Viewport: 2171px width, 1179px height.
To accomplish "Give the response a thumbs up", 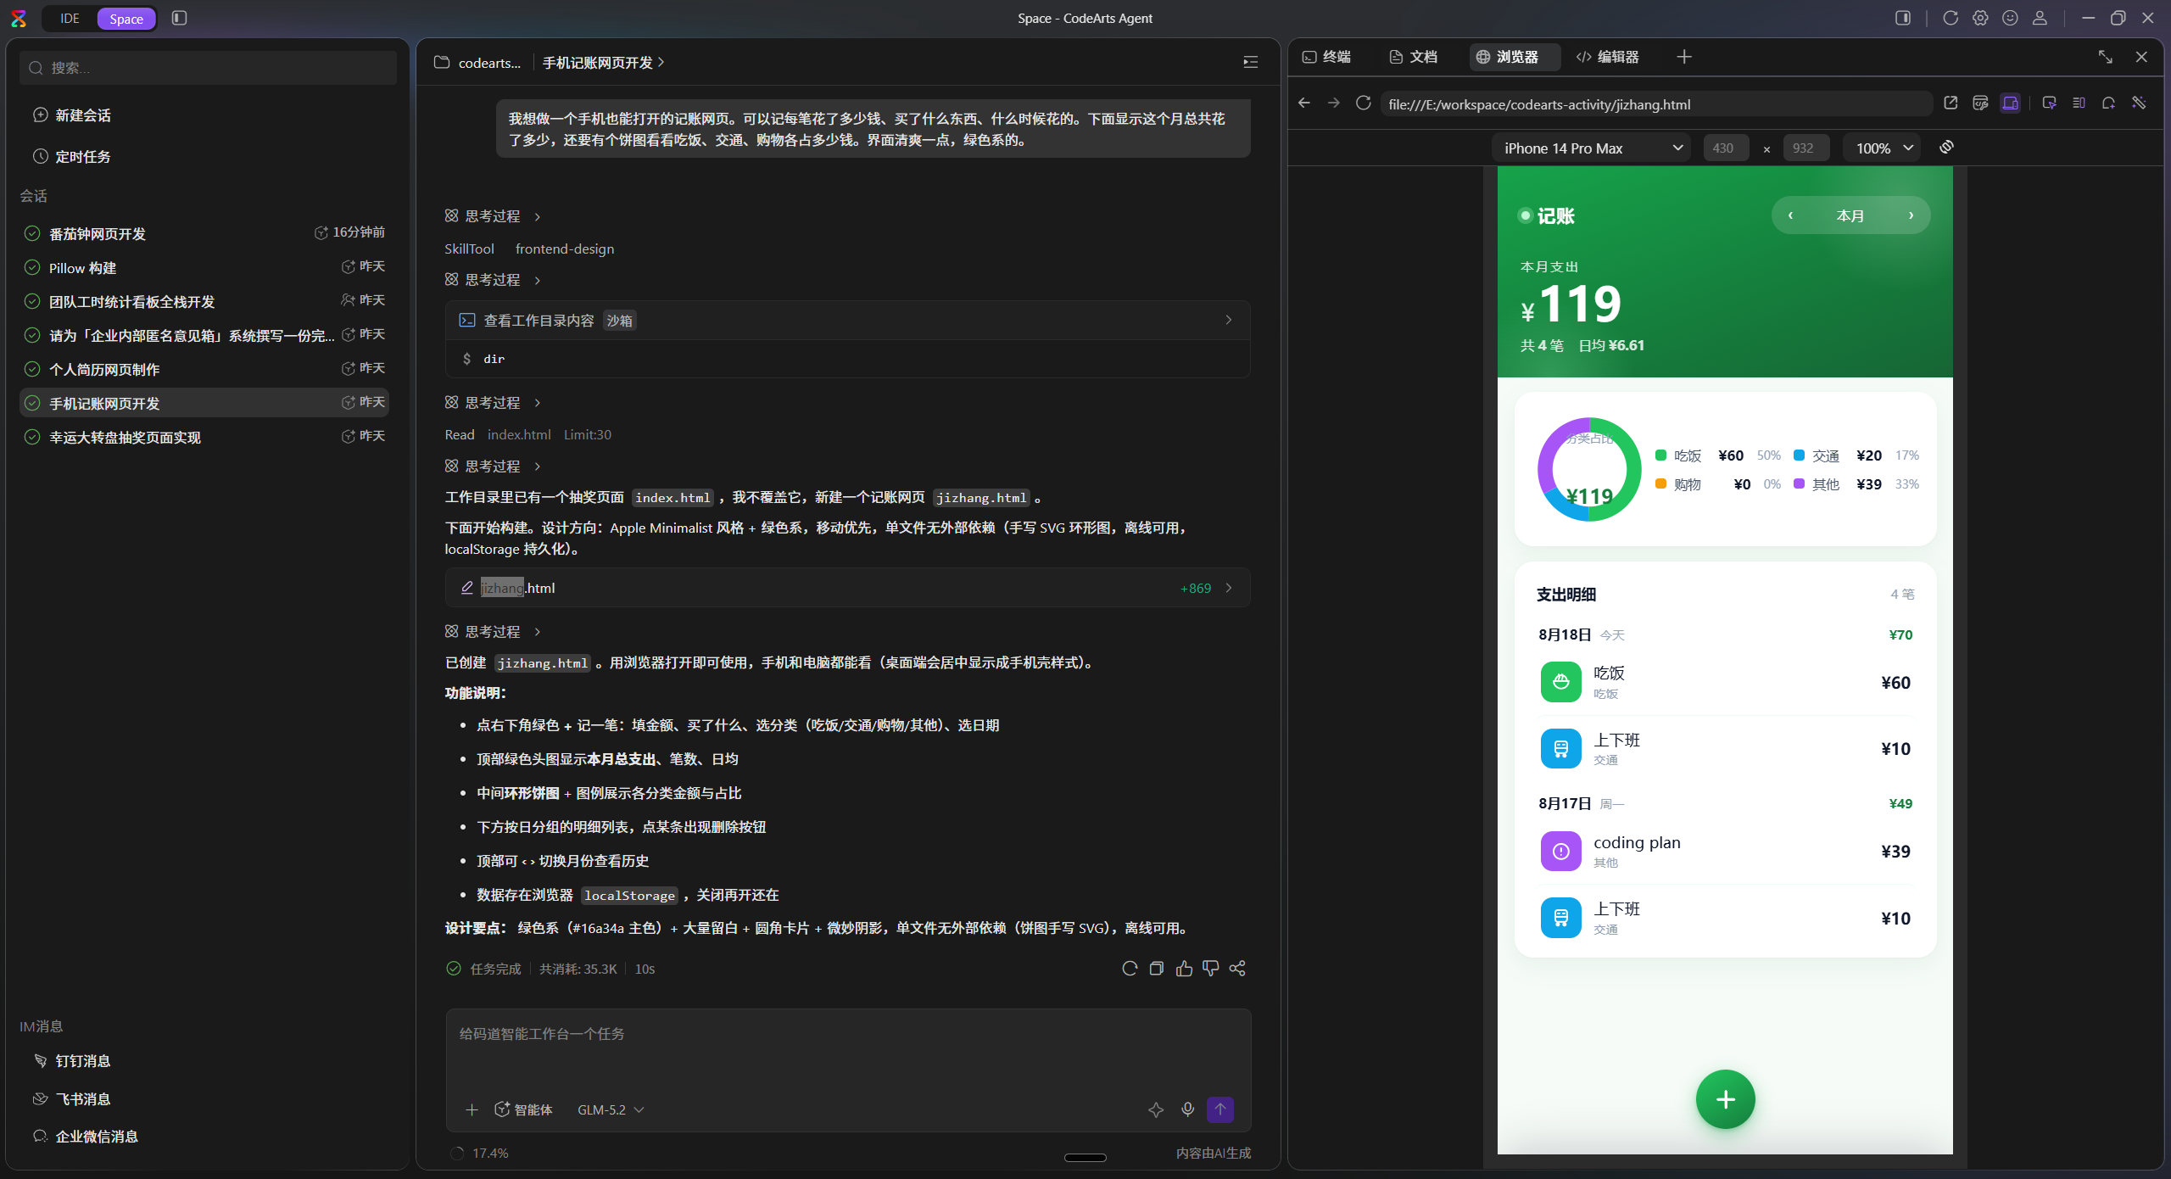I will pos(1184,969).
